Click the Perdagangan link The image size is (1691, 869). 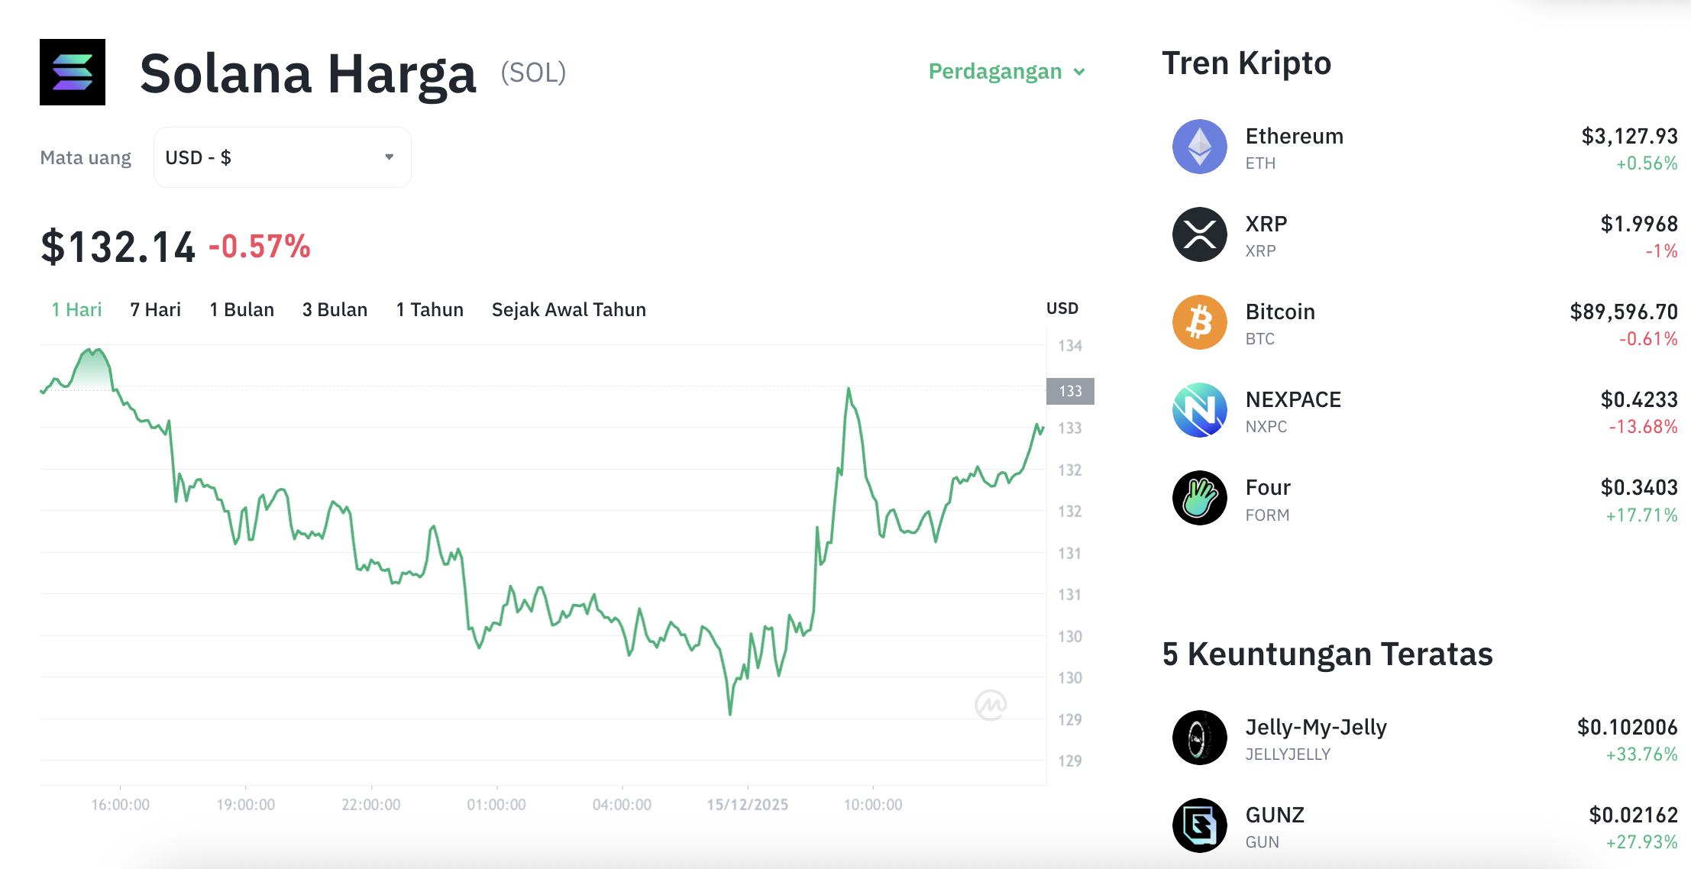[995, 71]
